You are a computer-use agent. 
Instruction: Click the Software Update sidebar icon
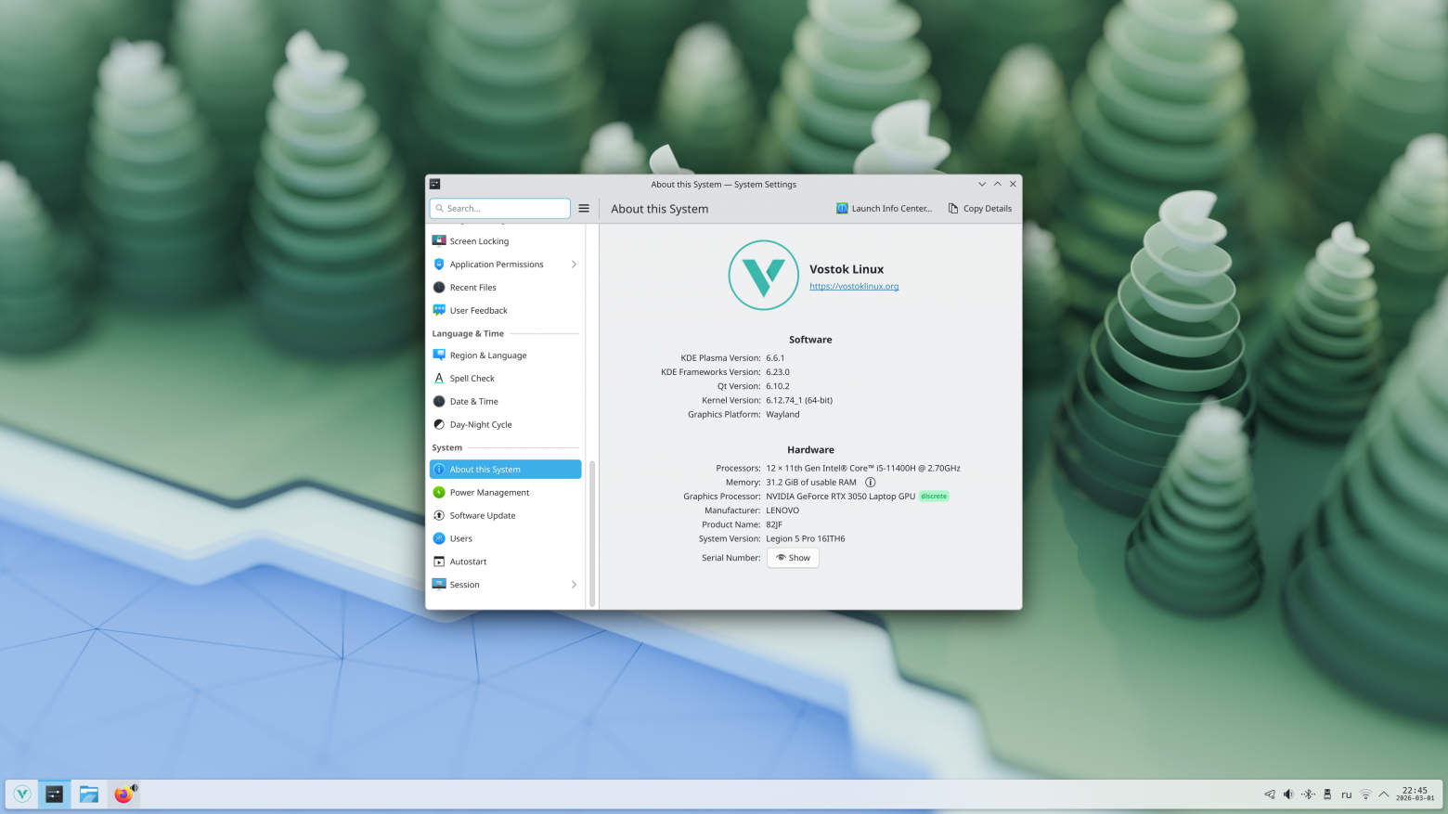click(439, 515)
